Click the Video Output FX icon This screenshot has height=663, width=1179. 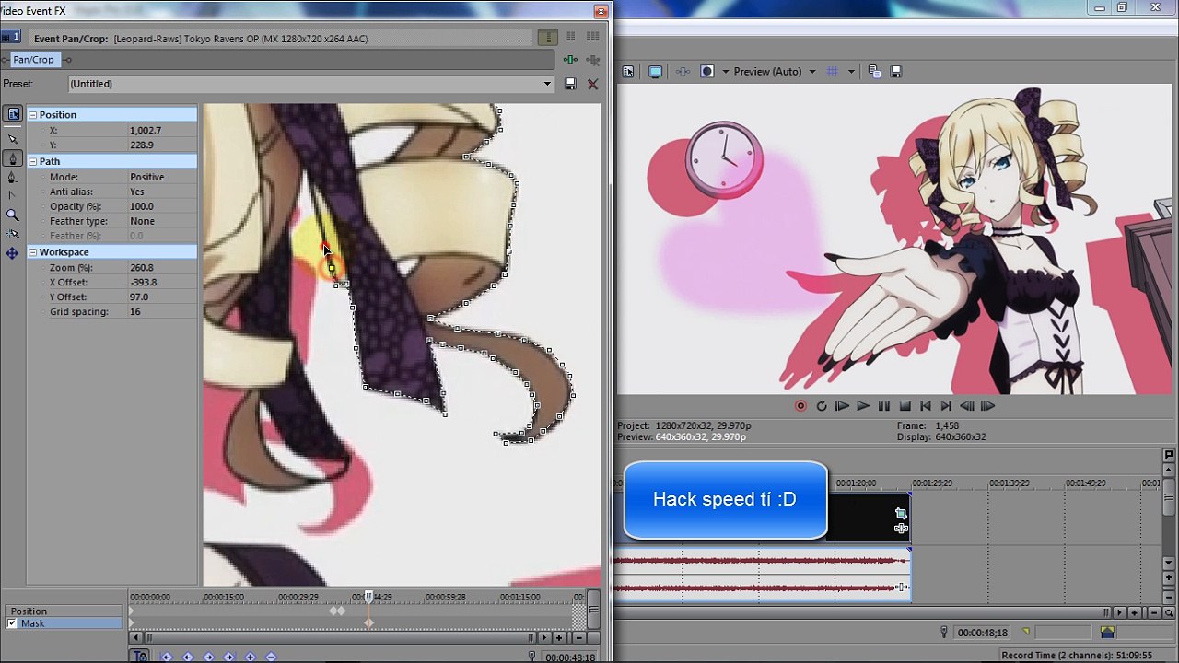[683, 71]
